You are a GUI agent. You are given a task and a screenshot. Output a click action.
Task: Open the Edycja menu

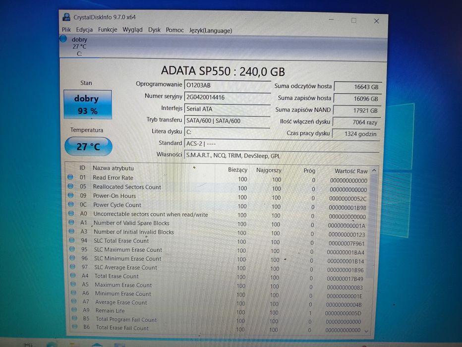click(x=84, y=29)
